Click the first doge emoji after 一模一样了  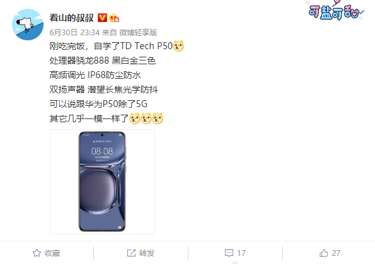pos(135,118)
